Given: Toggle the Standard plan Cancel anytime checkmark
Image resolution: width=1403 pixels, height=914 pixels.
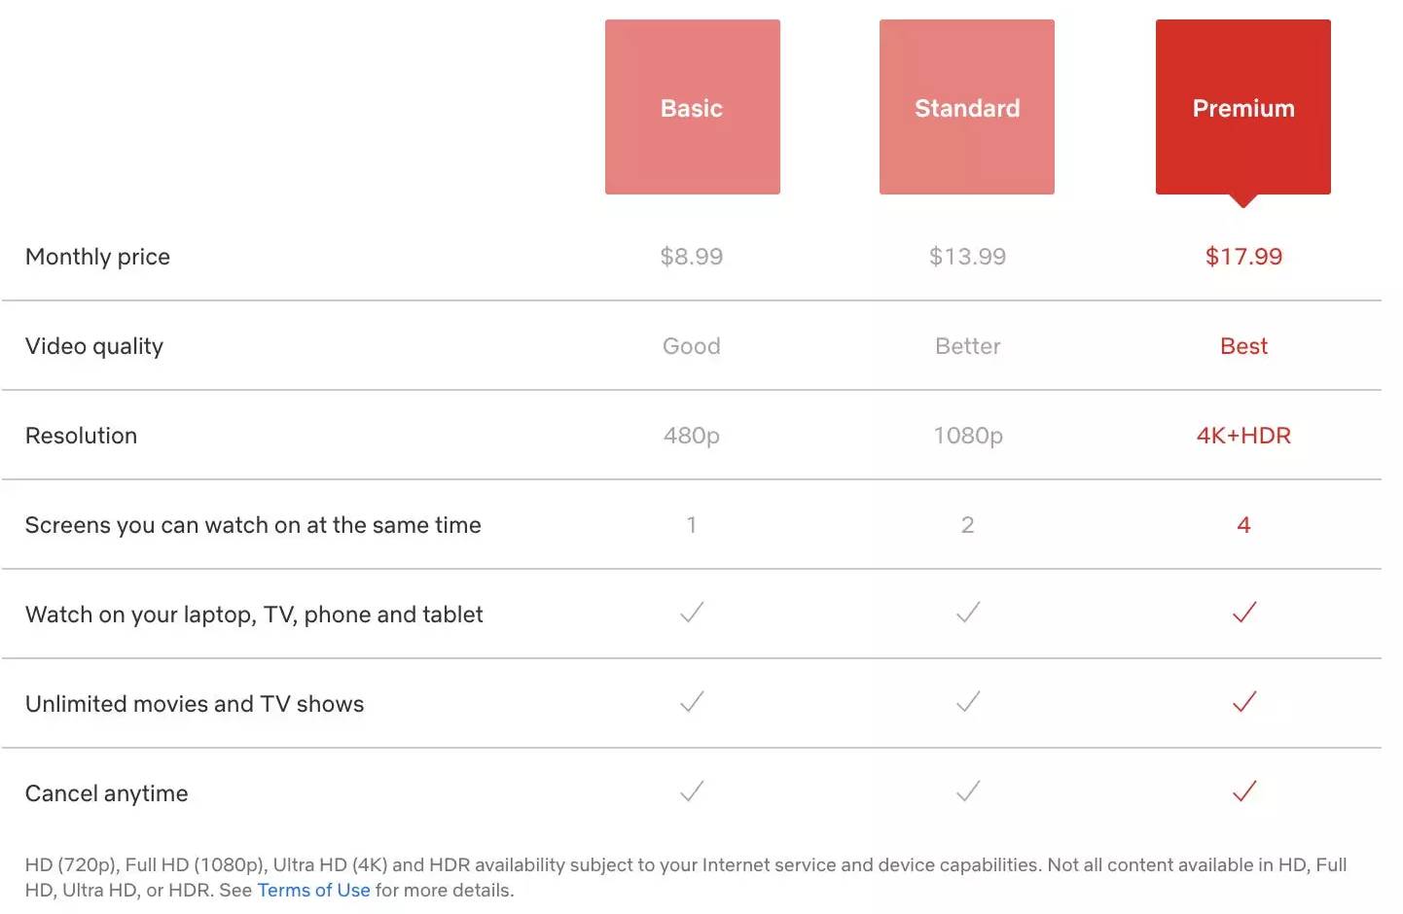Looking at the screenshot, I should tap(967, 791).
